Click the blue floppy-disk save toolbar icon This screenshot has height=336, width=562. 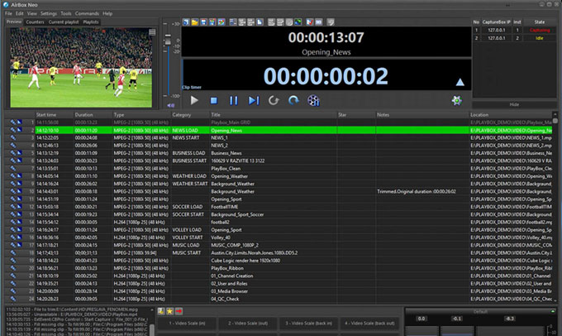[203, 22]
